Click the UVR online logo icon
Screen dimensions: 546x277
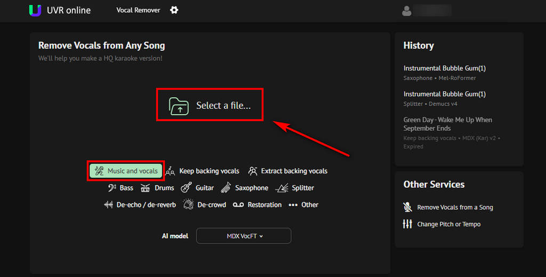[35, 11]
